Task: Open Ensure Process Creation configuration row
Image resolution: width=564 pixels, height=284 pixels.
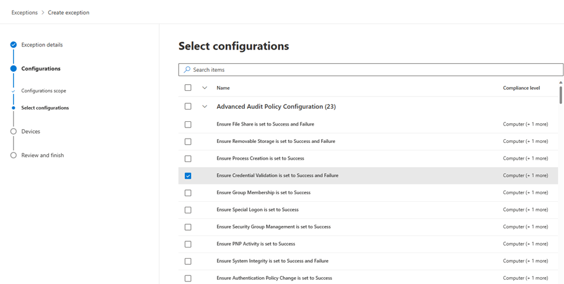Action: (260, 158)
